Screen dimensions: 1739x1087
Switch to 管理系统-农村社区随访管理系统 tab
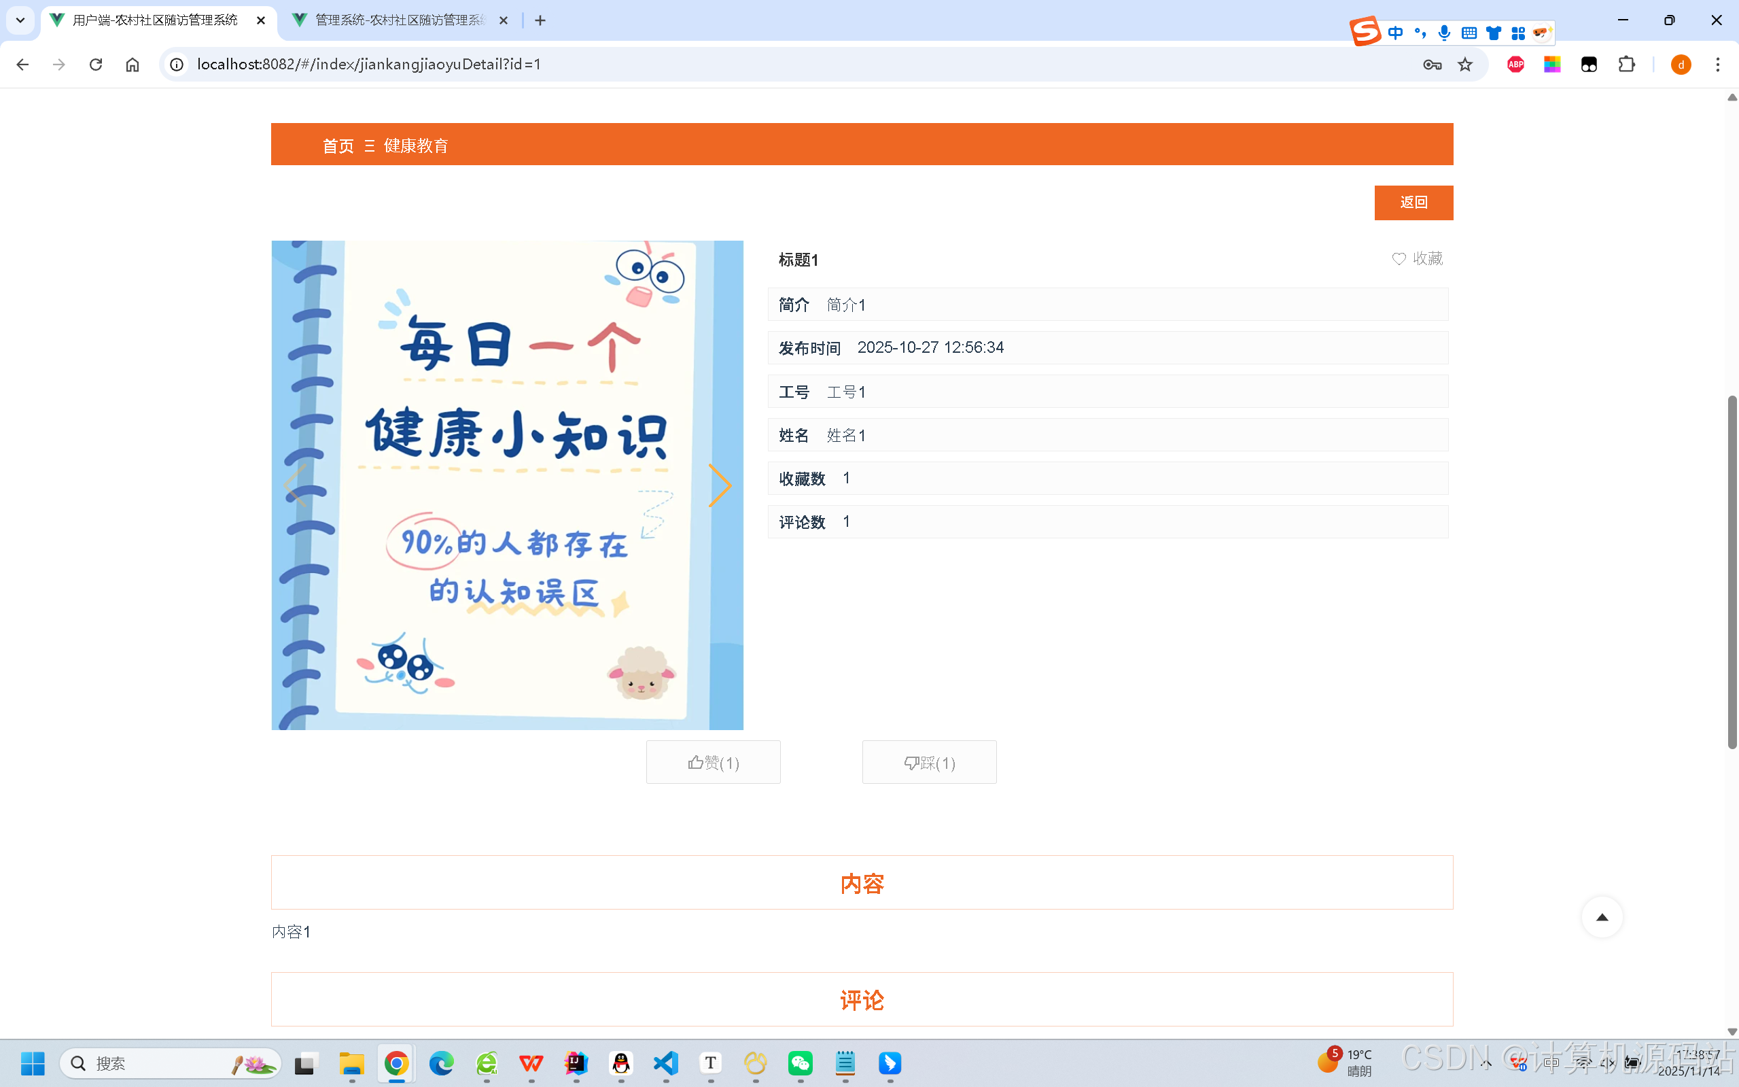tap(400, 20)
